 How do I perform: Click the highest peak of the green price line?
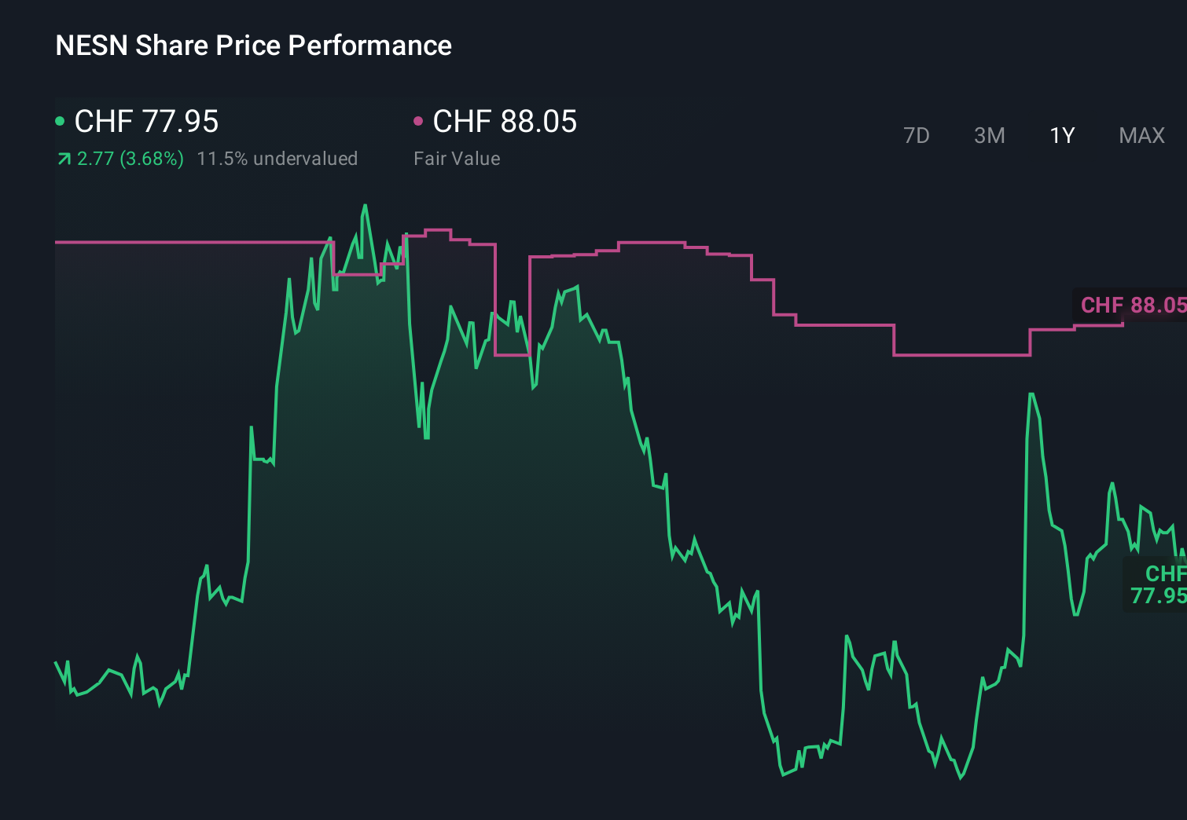365,207
